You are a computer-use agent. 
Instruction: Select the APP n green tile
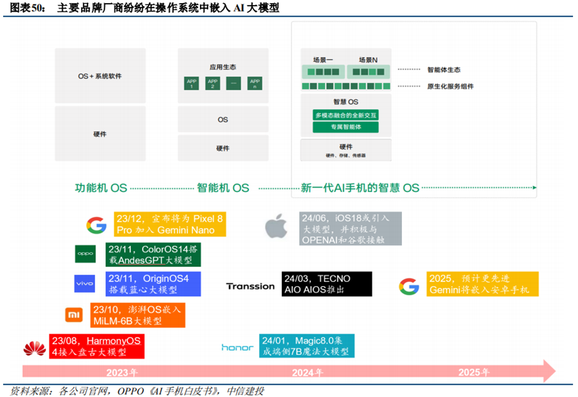[x=255, y=83]
